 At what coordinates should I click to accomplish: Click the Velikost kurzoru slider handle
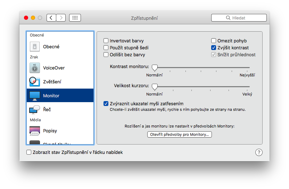tap(155, 87)
